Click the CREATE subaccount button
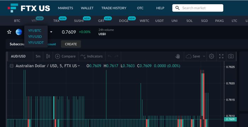248x127 pixels. (71, 44)
